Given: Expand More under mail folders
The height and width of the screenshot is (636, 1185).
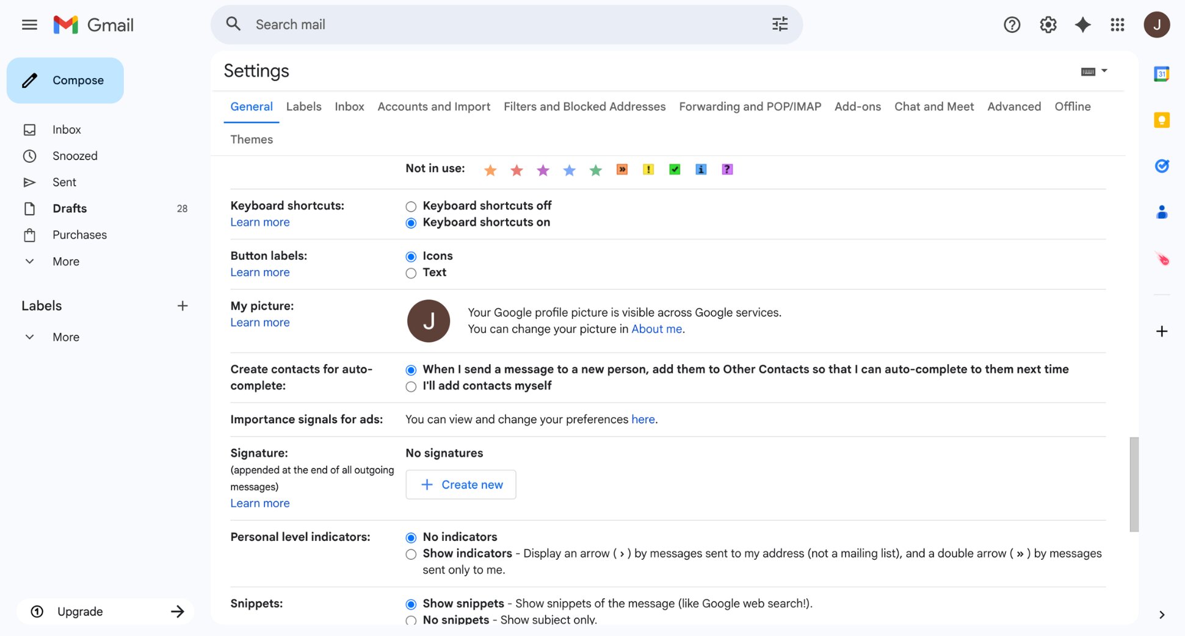Looking at the screenshot, I should click(66, 262).
